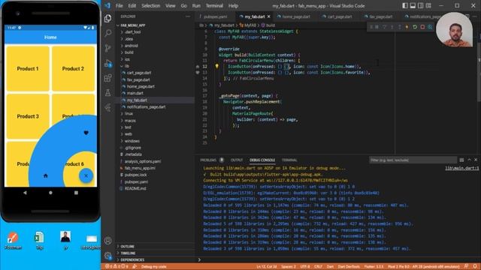Image resolution: width=481 pixels, height=270 pixels.
Task: Open notifications bell in the status bar
Action: [x=475, y=266]
